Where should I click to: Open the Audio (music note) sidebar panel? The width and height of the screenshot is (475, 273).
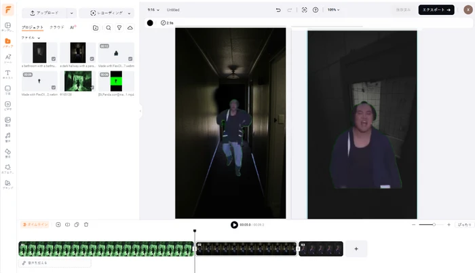click(7, 136)
